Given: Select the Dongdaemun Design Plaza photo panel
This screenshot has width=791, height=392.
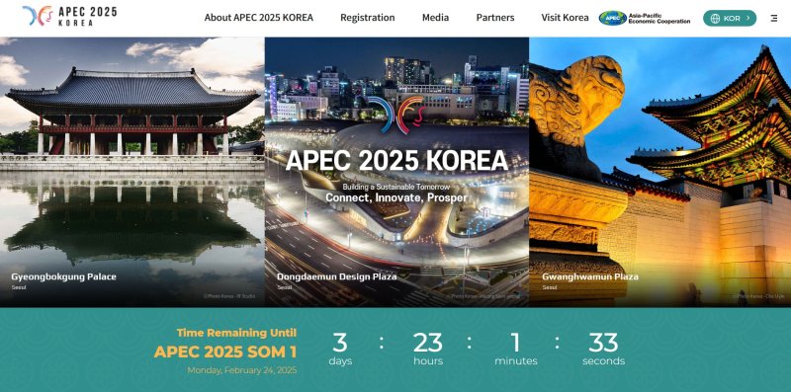Looking at the screenshot, I should click(x=396, y=172).
